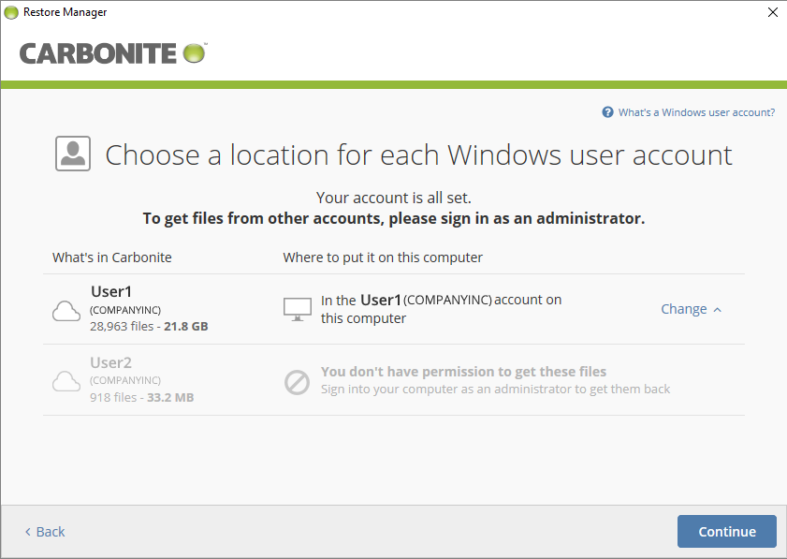Click the no-permission prohibition icon for User2
This screenshot has height=559, width=787.
(297, 380)
